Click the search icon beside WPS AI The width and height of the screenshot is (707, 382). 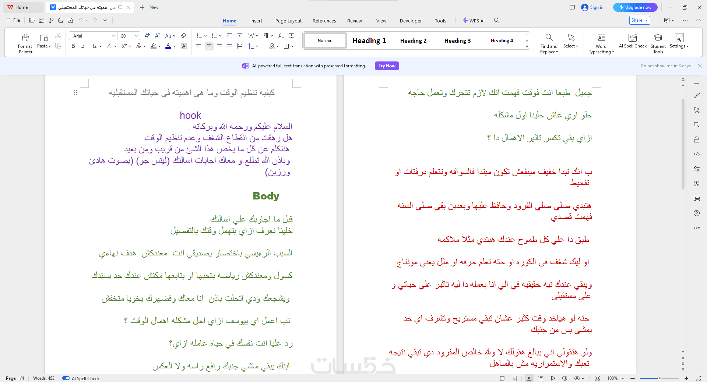(x=497, y=21)
